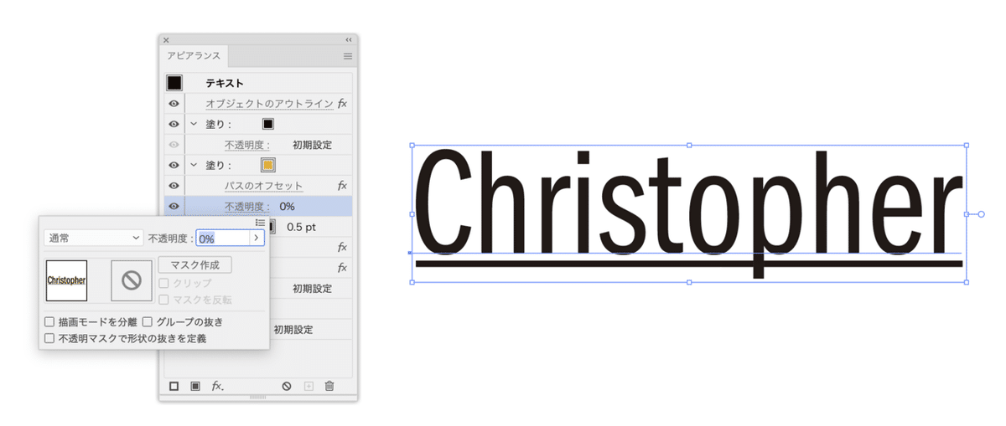Open the orange fill color swatch

268,165
